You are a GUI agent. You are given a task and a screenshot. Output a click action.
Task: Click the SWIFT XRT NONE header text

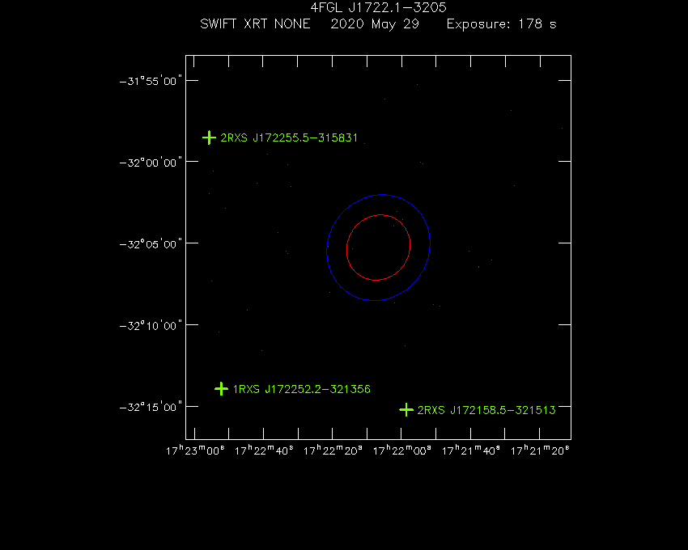[255, 23]
